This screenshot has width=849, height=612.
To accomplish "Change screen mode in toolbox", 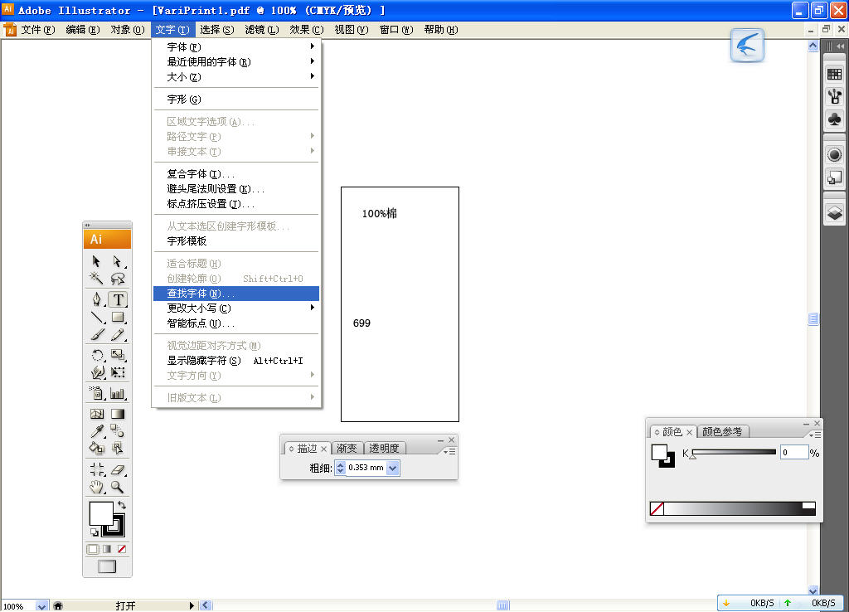I will pos(107,566).
